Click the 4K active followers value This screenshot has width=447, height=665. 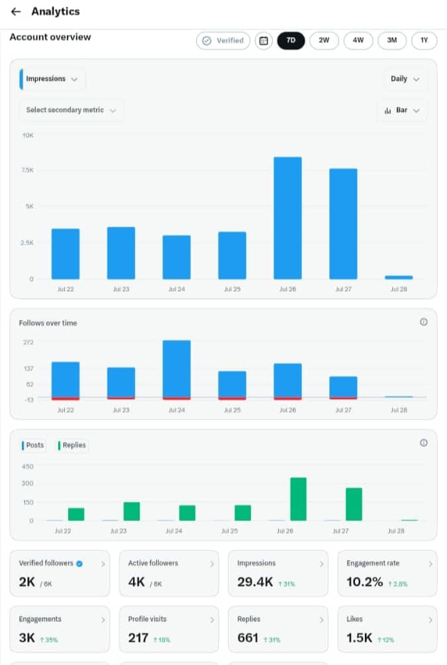(136, 582)
